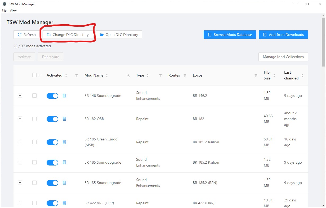
Task: Open the selection dropdown arrow beside header checkbox
Action: tap(40, 75)
